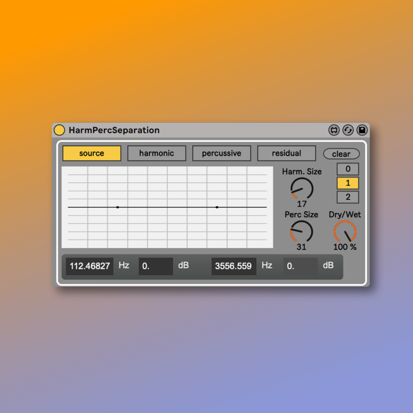Click the Dry/Wet knob
413x413 pixels.
(345, 232)
